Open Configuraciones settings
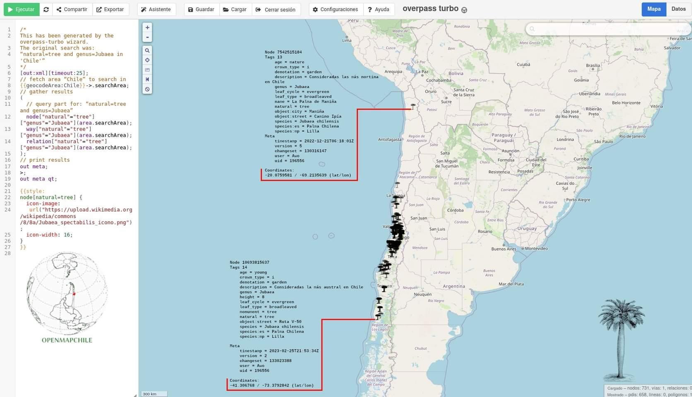Viewport: 692px width, 397px height. (x=336, y=10)
